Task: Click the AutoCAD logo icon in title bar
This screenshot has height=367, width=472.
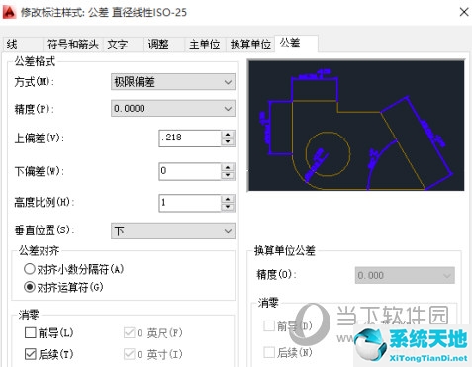Action: 9,12
